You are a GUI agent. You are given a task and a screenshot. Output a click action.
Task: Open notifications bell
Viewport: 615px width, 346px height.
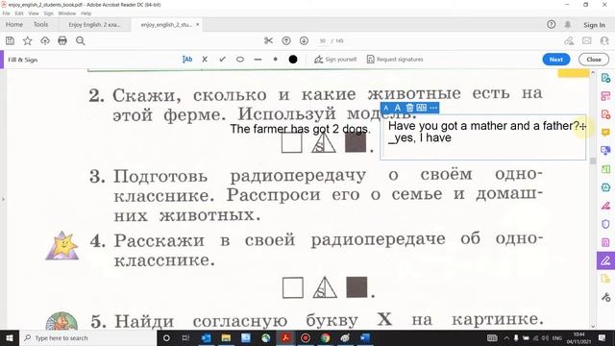click(568, 25)
